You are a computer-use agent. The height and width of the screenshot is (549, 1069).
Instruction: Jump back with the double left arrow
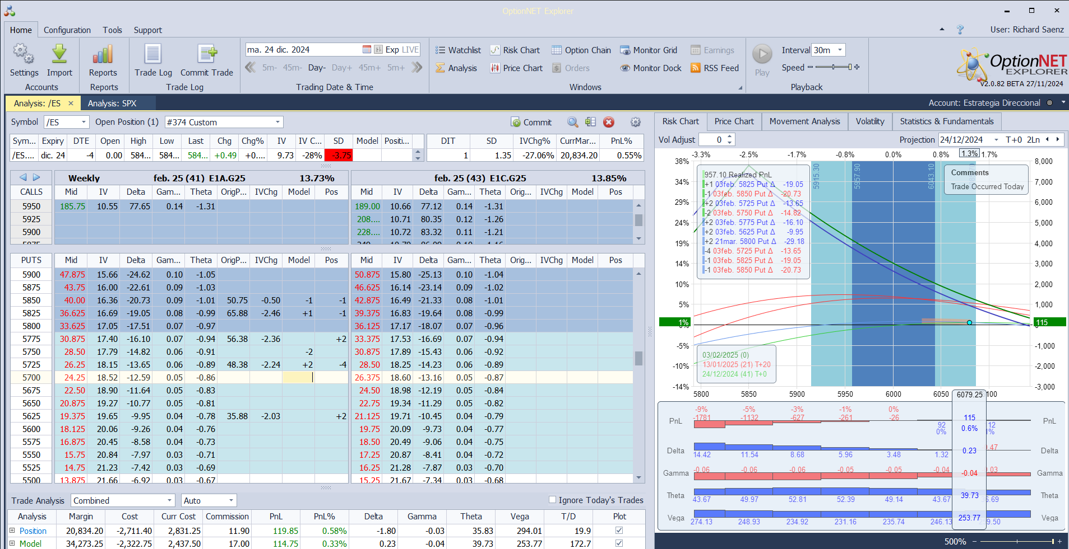(x=251, y=68)
